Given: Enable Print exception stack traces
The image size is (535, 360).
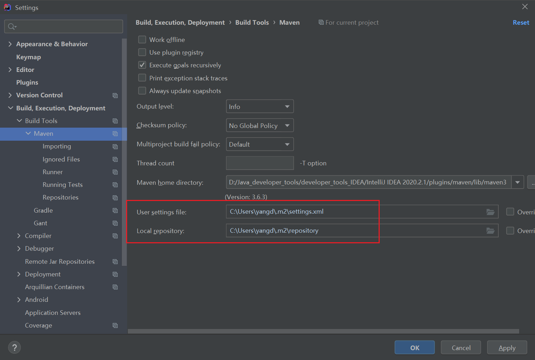Looking at the screenshot, I should [x=142, y=78].
